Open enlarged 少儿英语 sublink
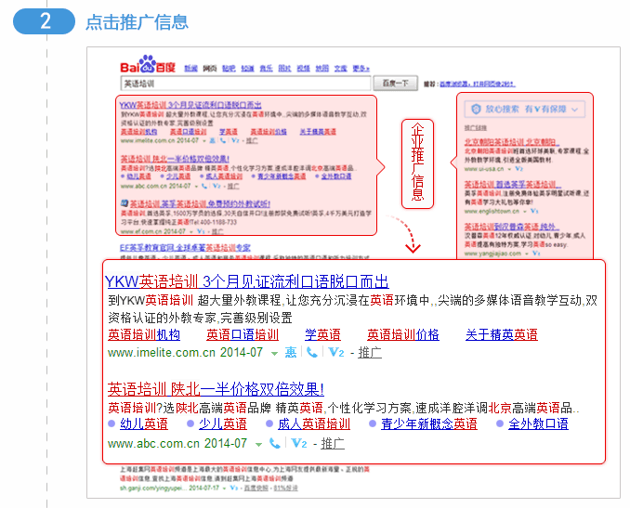630x508 pixels. (x=223, y=424)
